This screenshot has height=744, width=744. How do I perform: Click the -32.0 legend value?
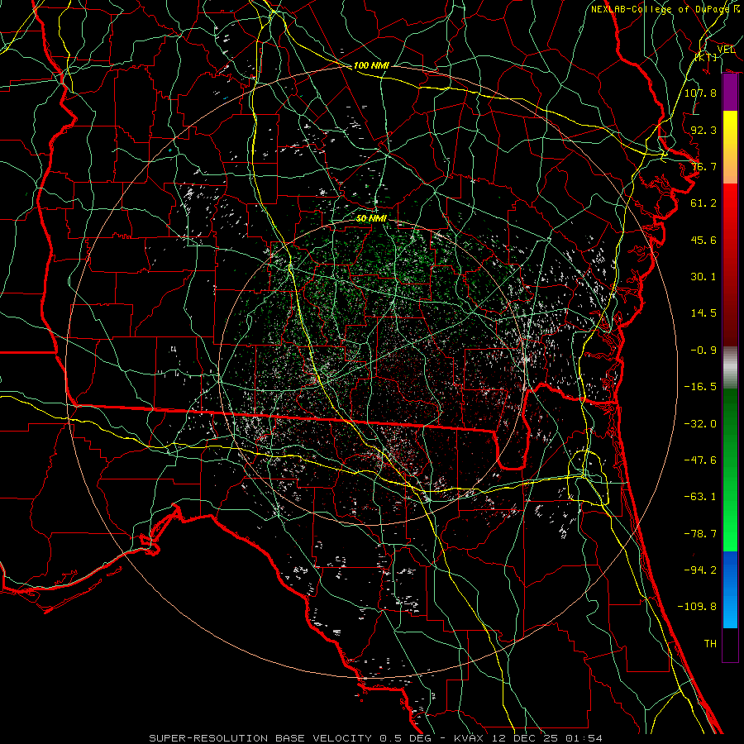coord(700,424)
